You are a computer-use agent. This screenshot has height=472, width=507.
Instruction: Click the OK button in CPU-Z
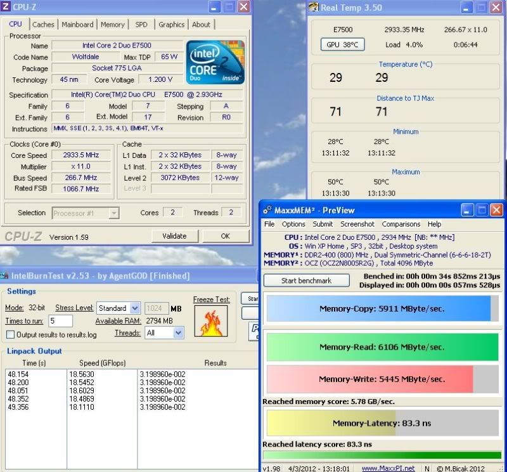[x=226, y=236]
